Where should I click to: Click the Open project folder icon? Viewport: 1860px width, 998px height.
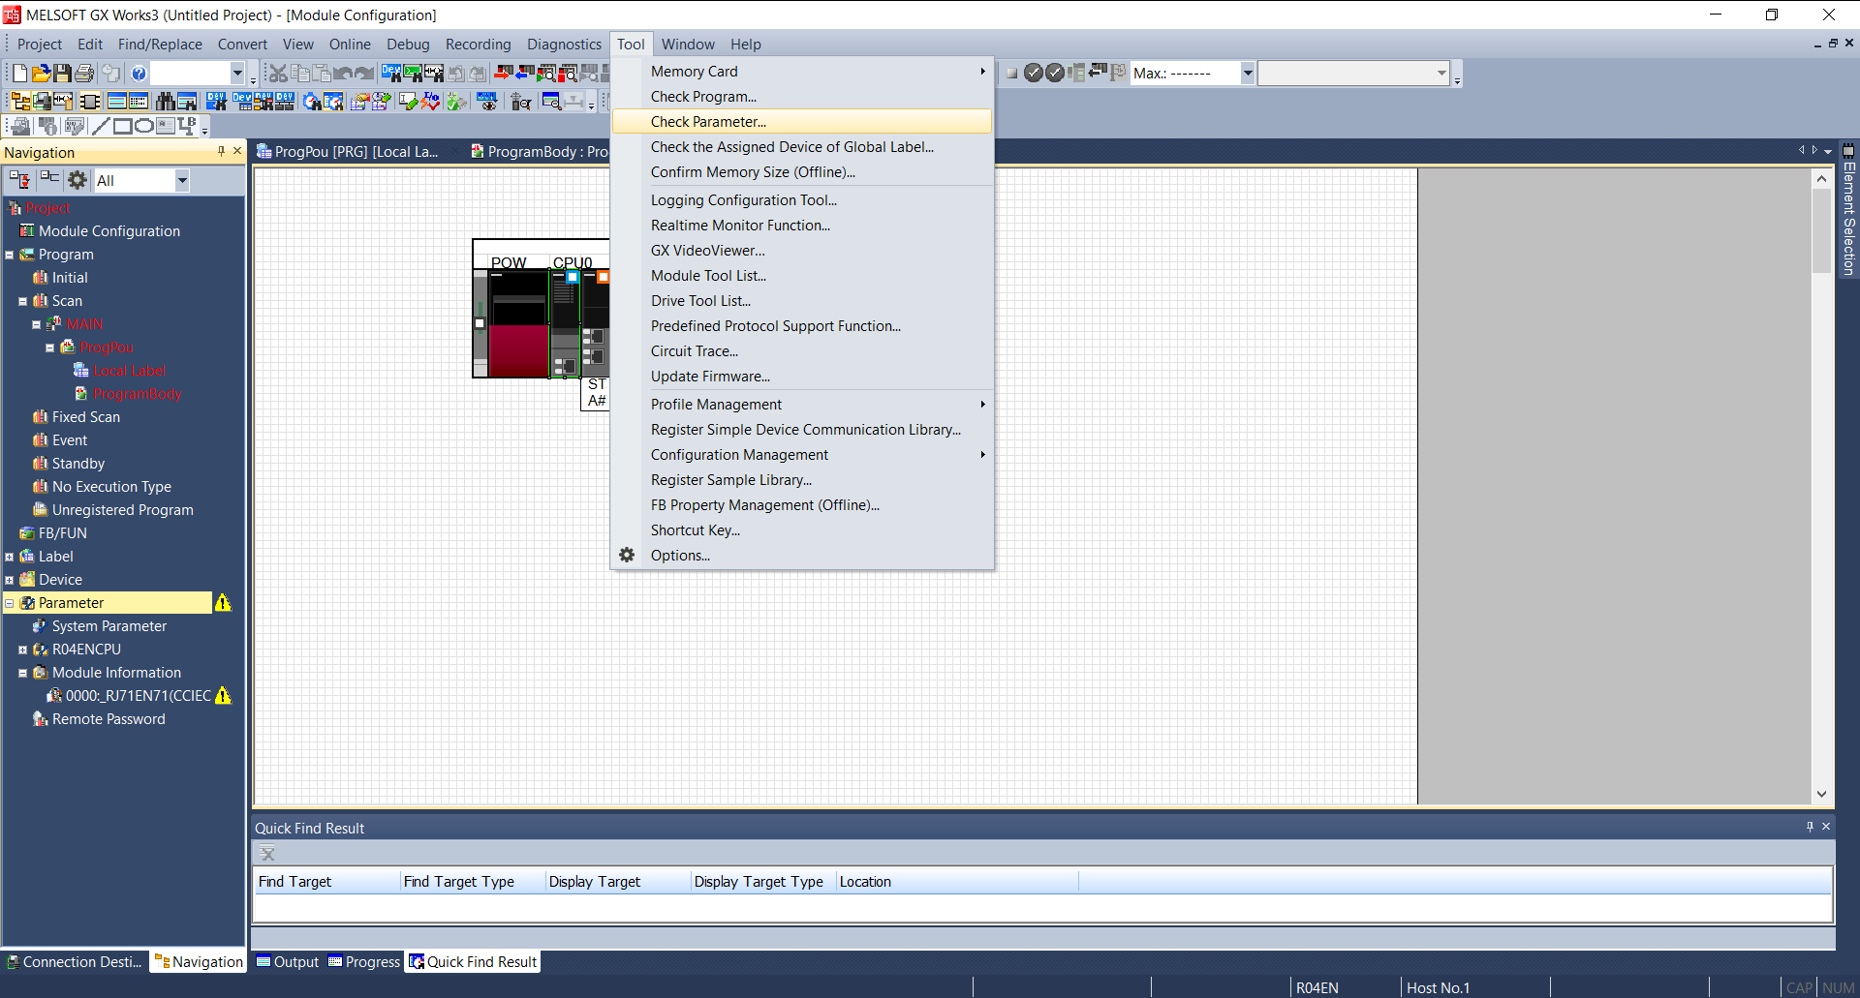pyautogui.click(x=41, y=73)
